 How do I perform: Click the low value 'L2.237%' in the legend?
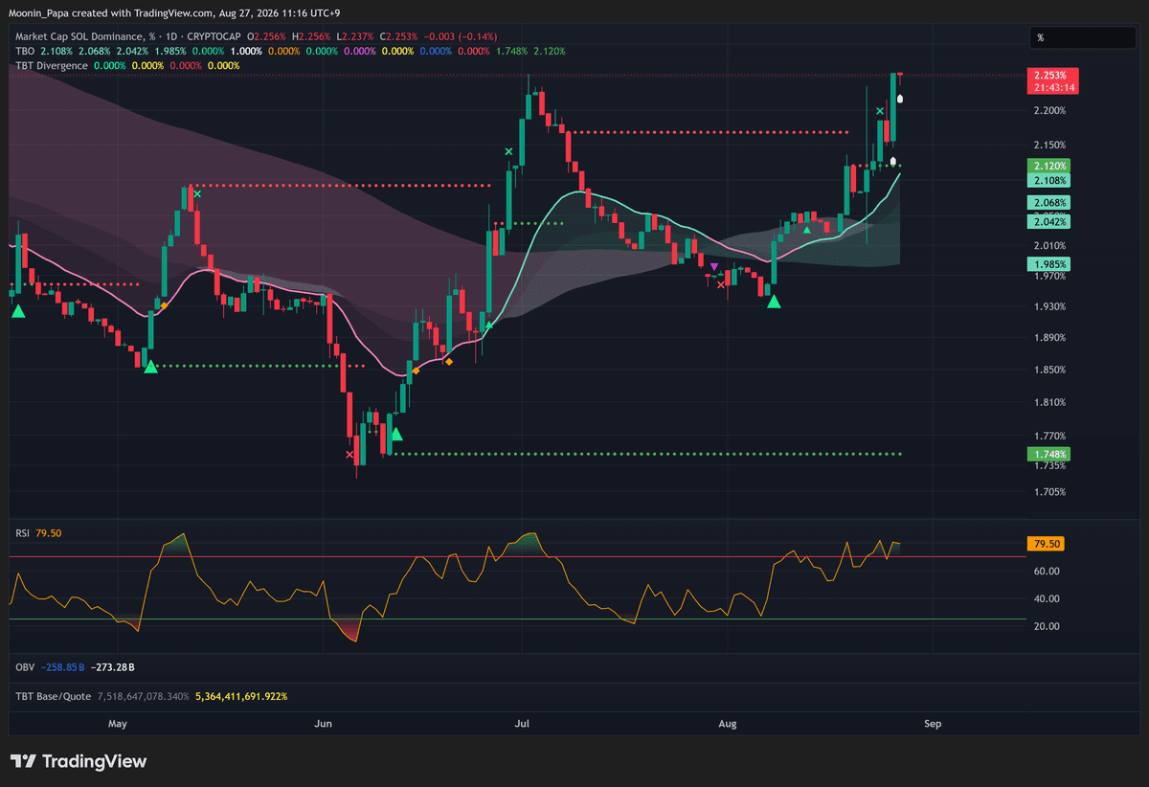point(357,35)
